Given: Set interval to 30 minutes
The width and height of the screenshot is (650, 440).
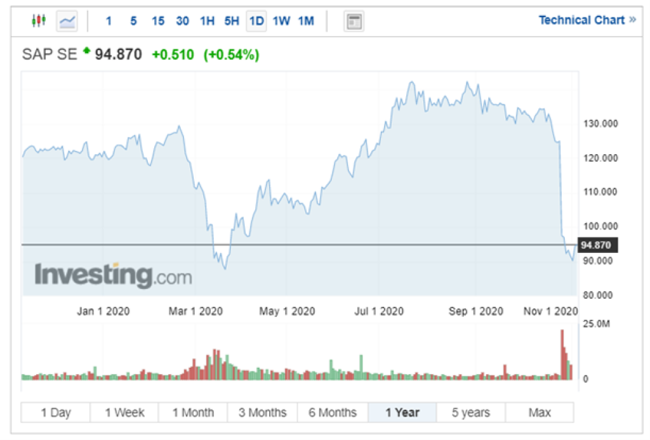Looking at the screenshot, I should click(x=182, y=21).
